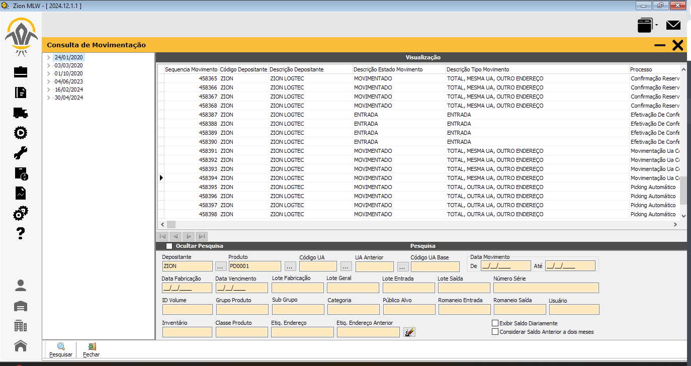This screenshot has height=366, width=691.
Task: Expand the 24/01/2020 tree node
Action: point(49,58)
